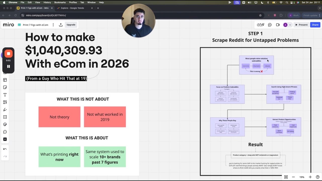Open the Work profile button in Chrome
This screenshot has width=322, height=181.
click(x=294, y=15)
